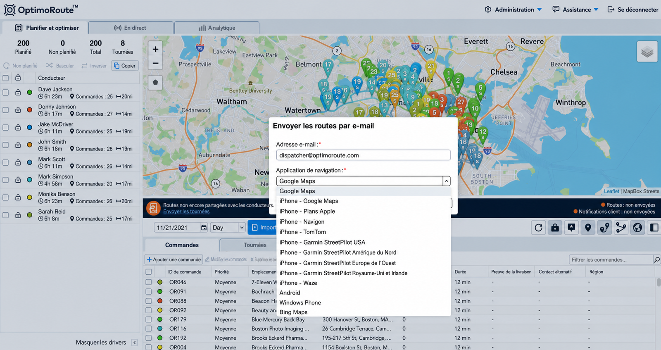The width and height of the screenshot is (661, 350).
Task: Click the lock icon in drivers header
Action: [18, 78]
